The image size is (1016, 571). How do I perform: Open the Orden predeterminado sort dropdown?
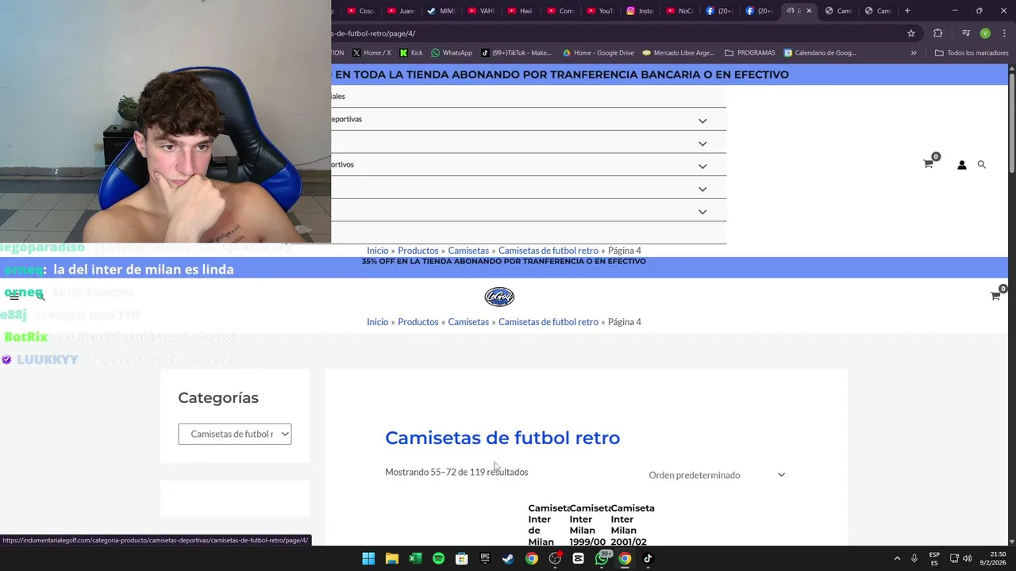pos(717,475)
